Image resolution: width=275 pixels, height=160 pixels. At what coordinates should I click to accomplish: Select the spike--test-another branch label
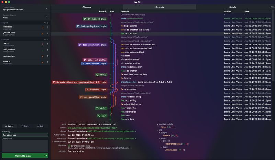pyautogui.click(x=95, y=60)
